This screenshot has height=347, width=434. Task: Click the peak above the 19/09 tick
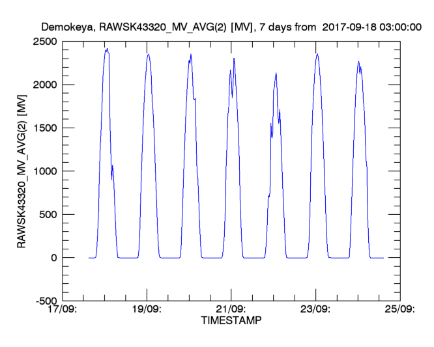149,54
